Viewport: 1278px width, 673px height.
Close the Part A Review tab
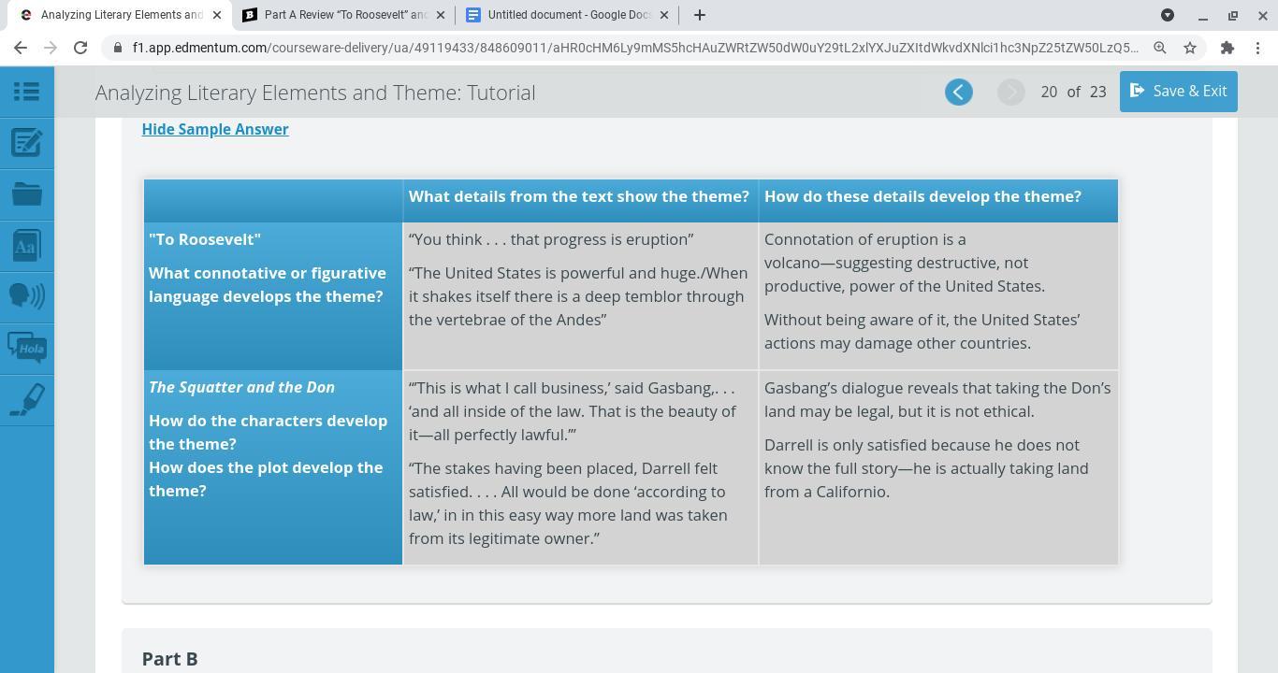click(x=441, y=15)
